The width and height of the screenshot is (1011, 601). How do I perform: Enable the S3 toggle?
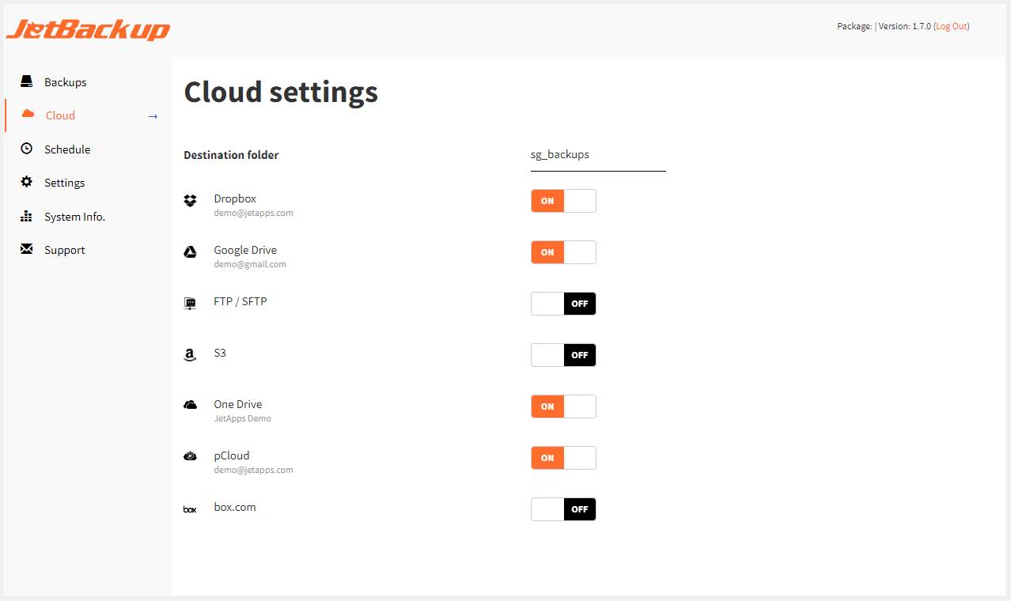[x=563, y=355]
